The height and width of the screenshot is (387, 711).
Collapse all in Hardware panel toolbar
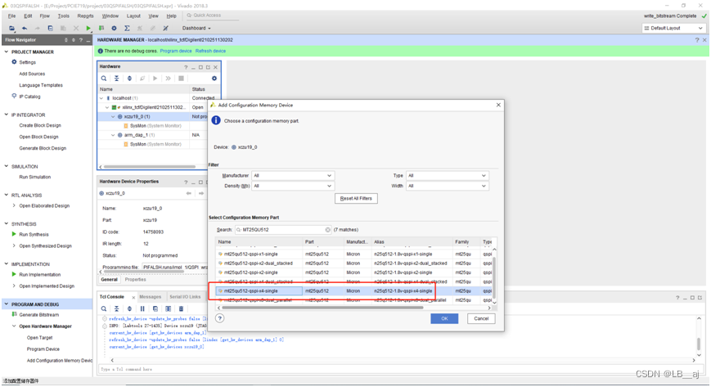[116, 79]
